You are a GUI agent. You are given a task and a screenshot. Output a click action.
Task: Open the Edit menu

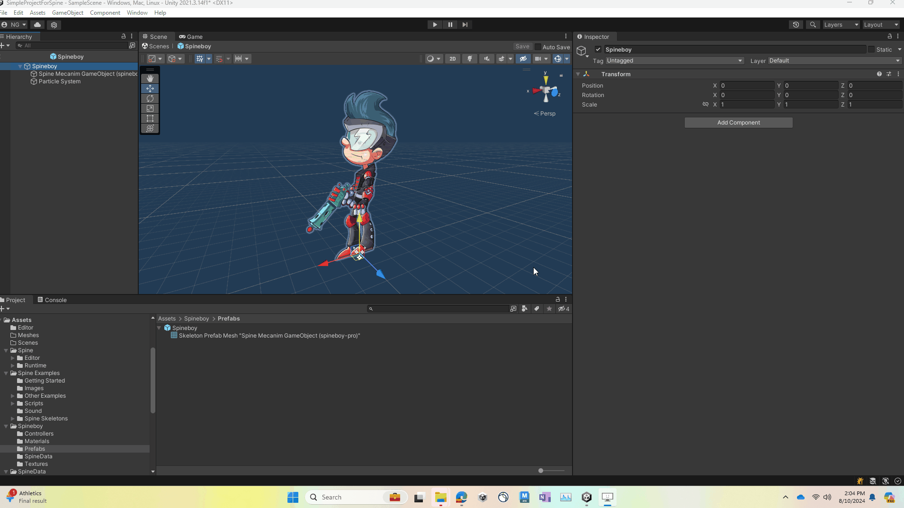(x=18, y=13)
